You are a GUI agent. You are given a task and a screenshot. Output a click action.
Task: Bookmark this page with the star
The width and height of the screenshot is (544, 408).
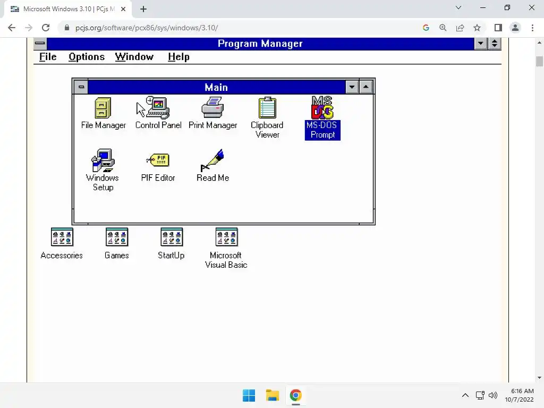[477, 28]
